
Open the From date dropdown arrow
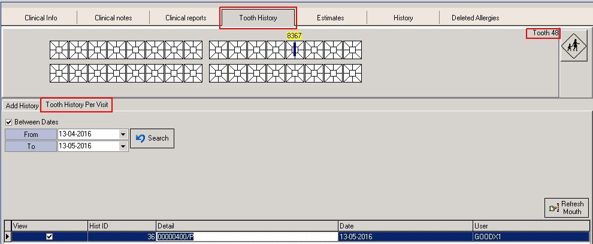pyautogui.click(x=123, y=134)
